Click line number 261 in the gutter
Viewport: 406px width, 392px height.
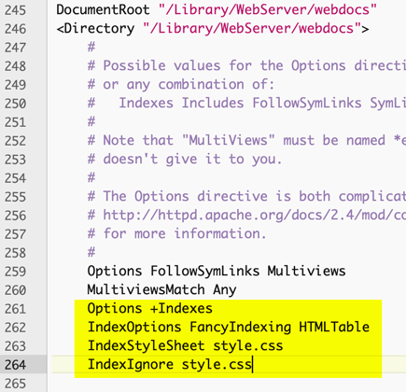click(x=15, y=309)
